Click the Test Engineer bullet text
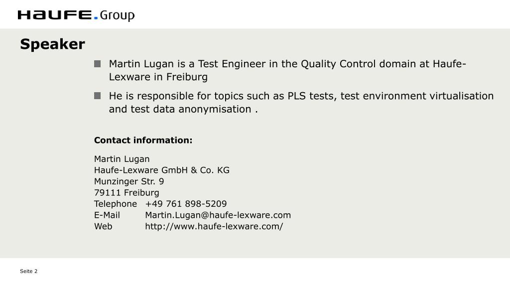The image size is (510, 287). tap(287, 70)
